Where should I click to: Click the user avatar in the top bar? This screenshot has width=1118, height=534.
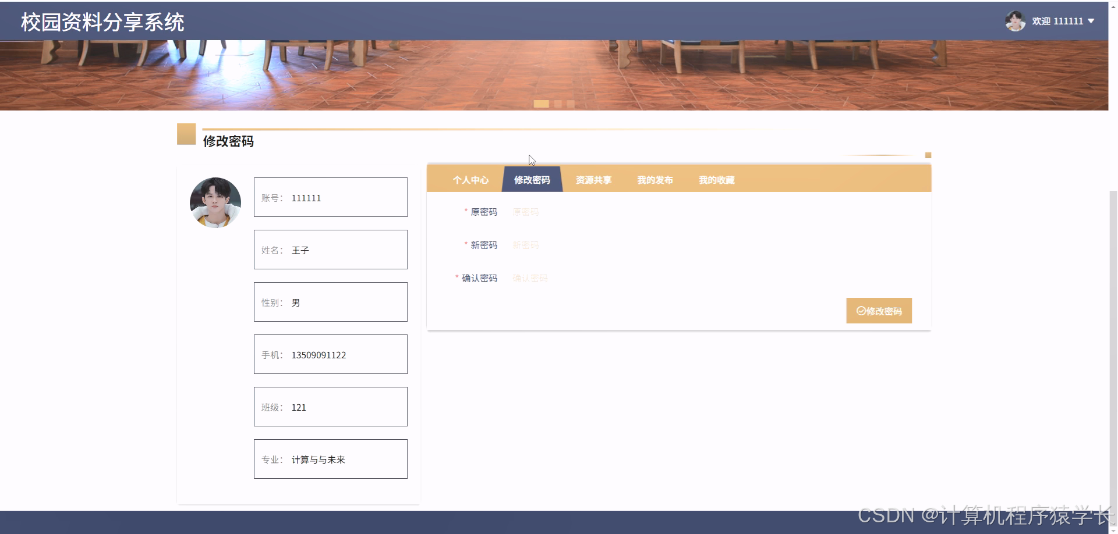(x=1015, y=21)
